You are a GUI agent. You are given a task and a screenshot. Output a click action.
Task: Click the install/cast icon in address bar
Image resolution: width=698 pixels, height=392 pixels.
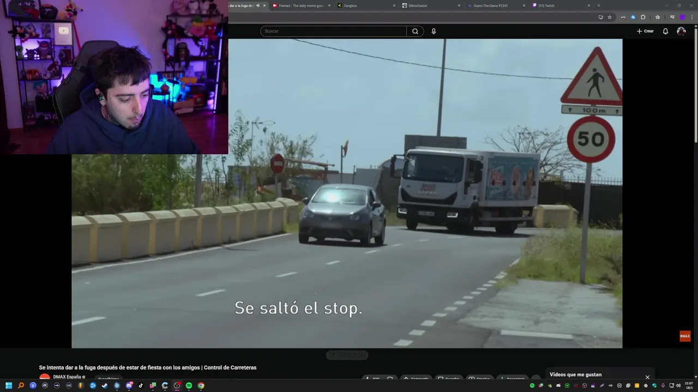pyautogui.click(x=601, y=17)
